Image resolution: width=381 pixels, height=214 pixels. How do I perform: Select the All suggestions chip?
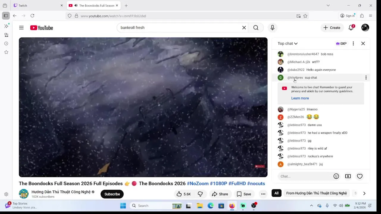(x=277, y=193)
